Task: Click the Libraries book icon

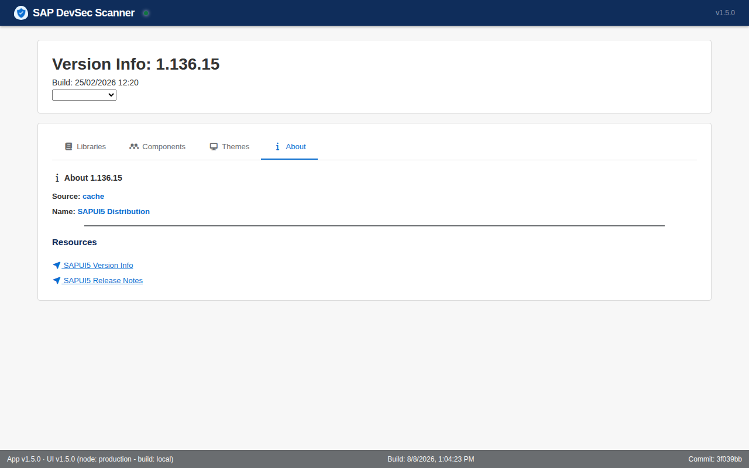Action: click(68, 147)
